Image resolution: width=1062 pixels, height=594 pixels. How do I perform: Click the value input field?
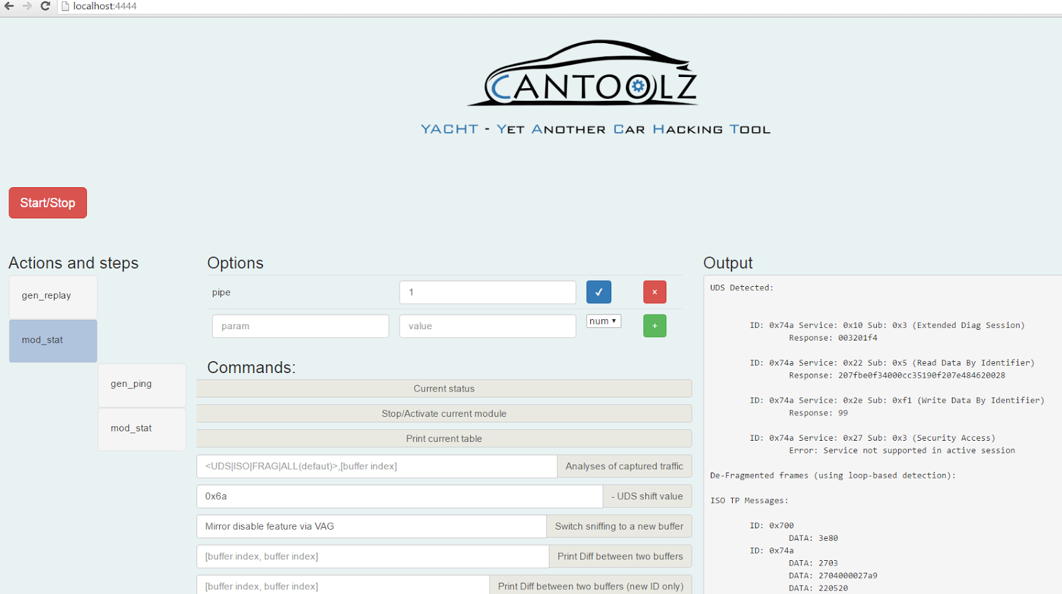pos(488,326)
